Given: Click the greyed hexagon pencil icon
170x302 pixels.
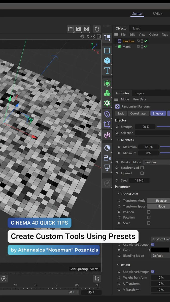Looking at the screenshot, I should tap(107, 183).
